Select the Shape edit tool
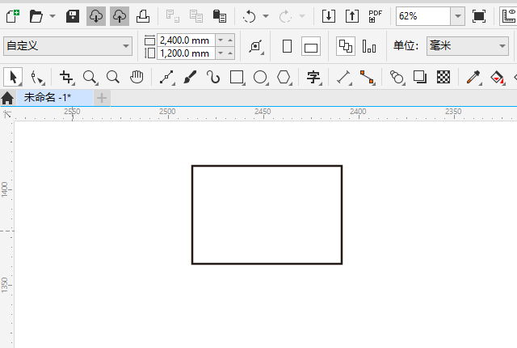 (x=37, y=78)
